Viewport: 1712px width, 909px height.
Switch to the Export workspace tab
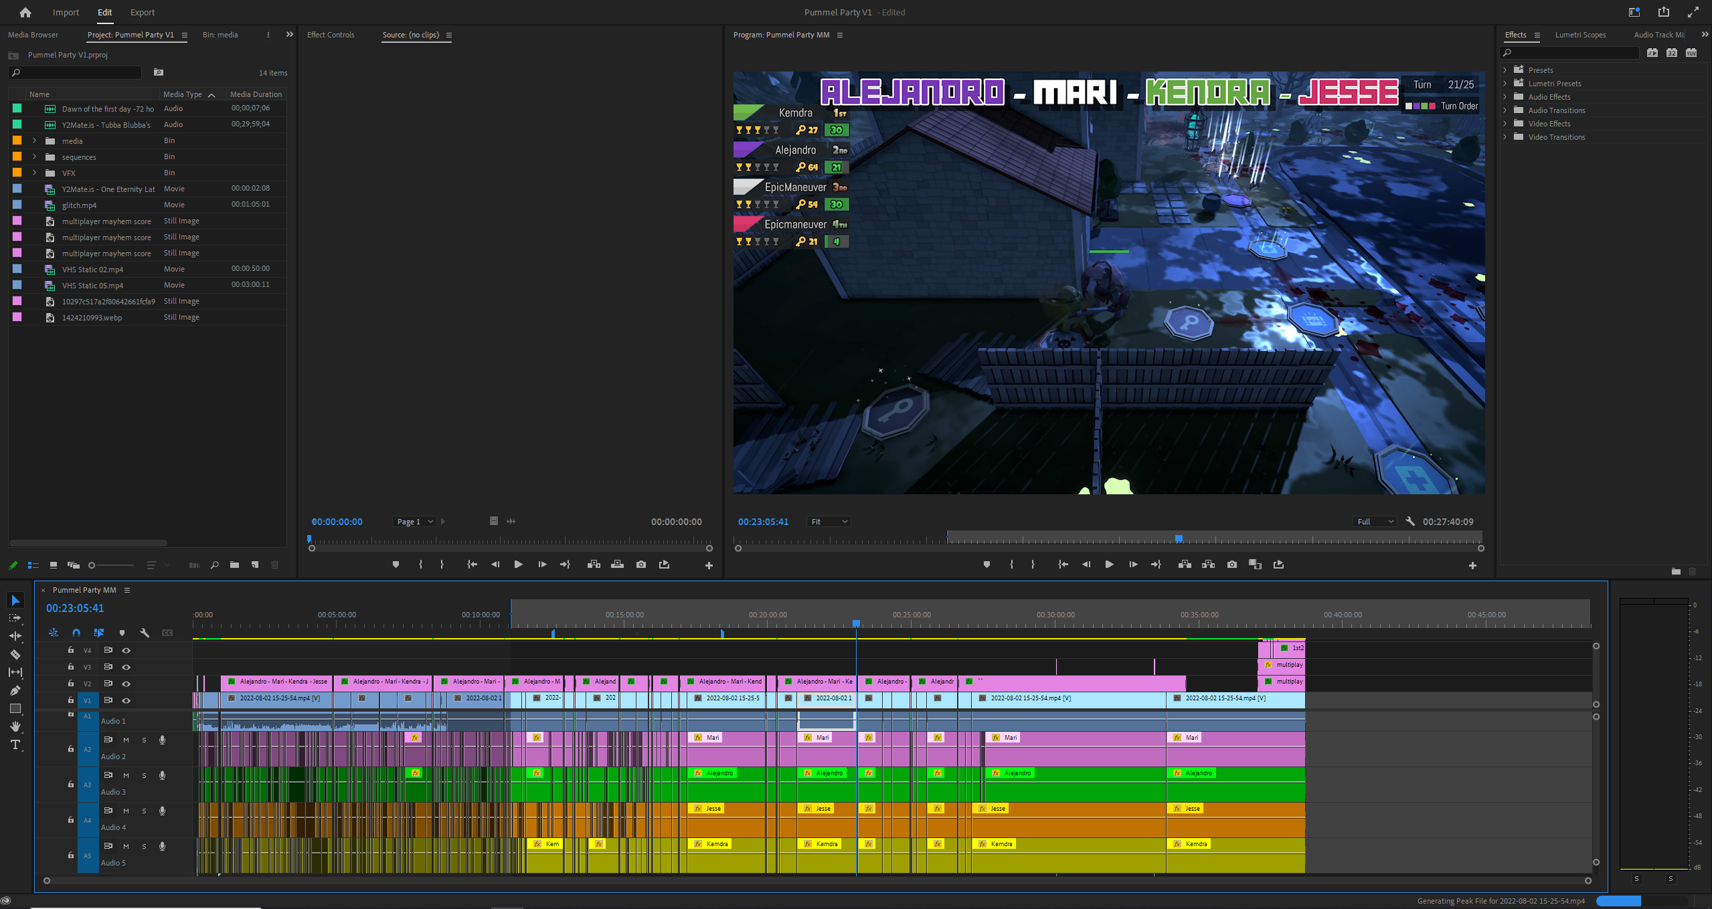(142, 12)
